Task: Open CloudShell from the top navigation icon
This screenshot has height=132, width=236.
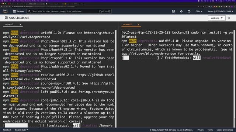Action: [x=173, y=11]
